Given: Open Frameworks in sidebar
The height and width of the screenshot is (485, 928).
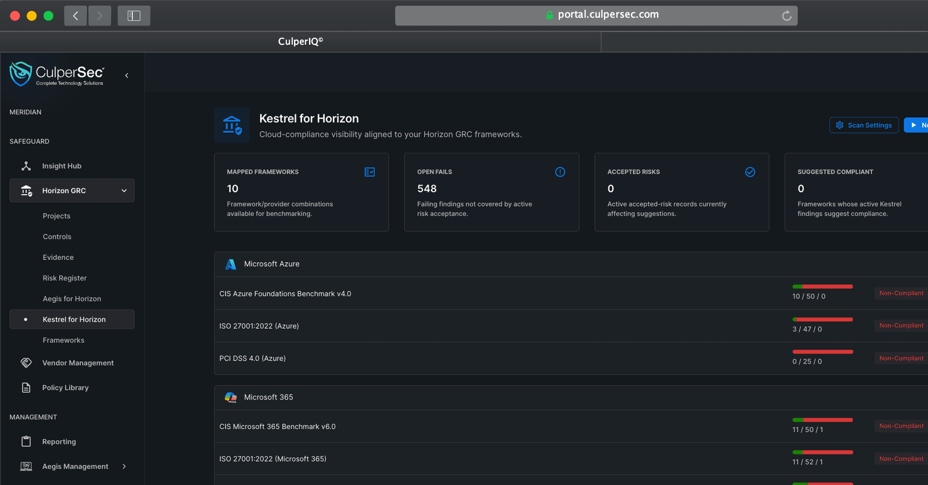Looking at the screenshot, I should pyautogui.click(x=64, y=340).
